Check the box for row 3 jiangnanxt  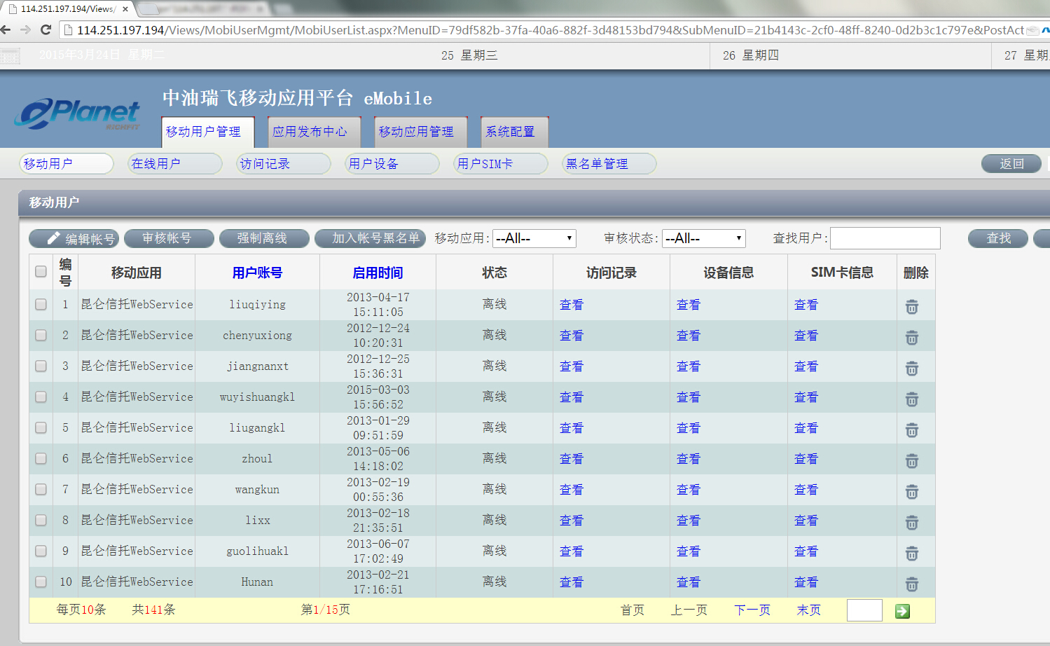(41, 366)
